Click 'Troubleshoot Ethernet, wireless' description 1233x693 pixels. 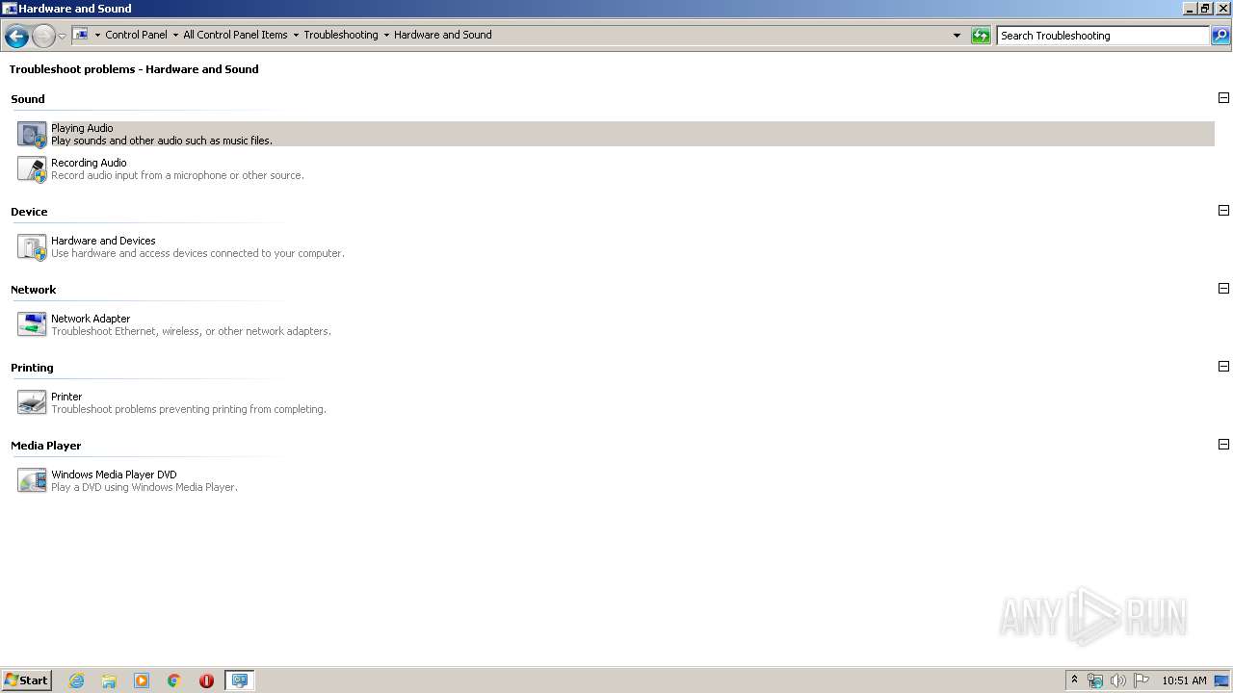pyautogui.click(x=191, y=331)
